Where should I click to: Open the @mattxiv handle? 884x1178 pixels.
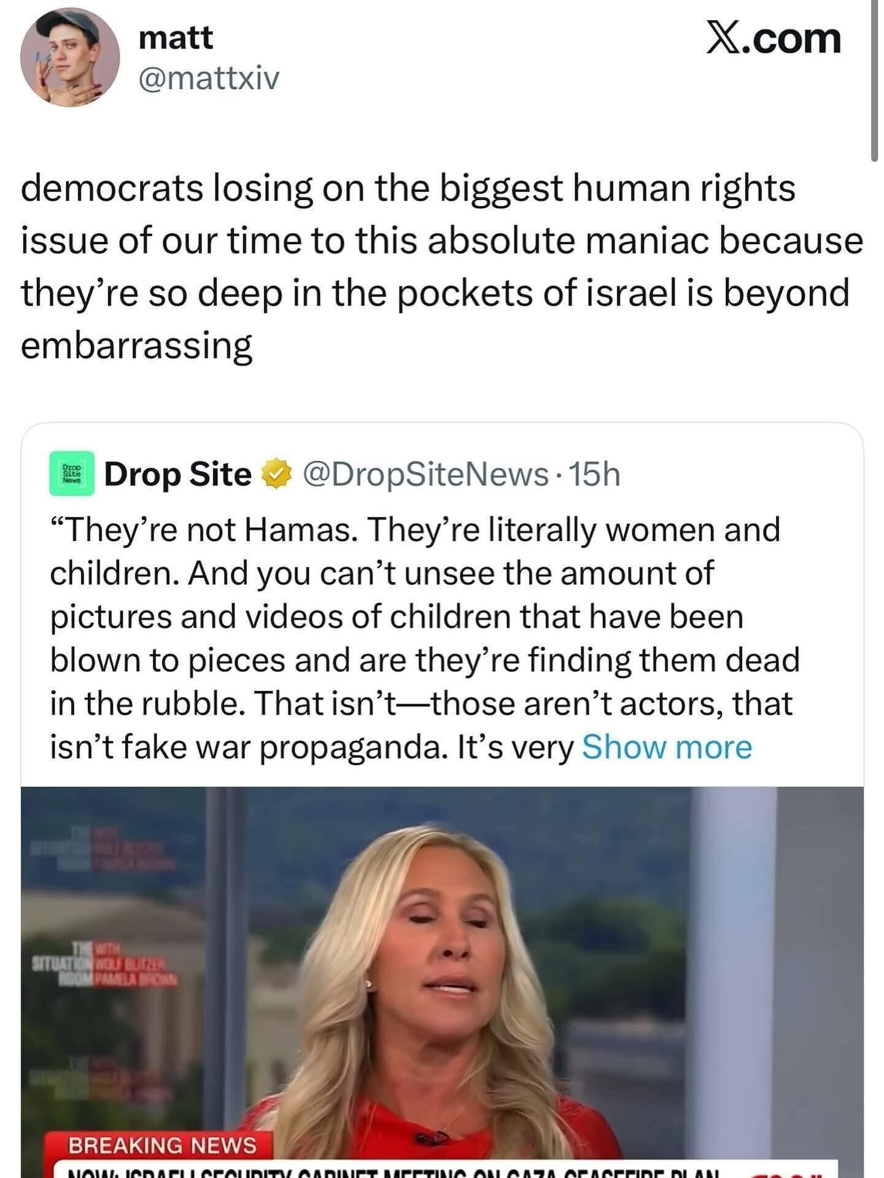pyautogui.click(x=209, y=79)
